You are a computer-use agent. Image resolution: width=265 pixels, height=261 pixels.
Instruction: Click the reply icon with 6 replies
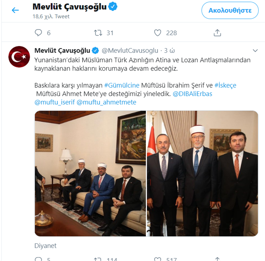tap(38, 33)
